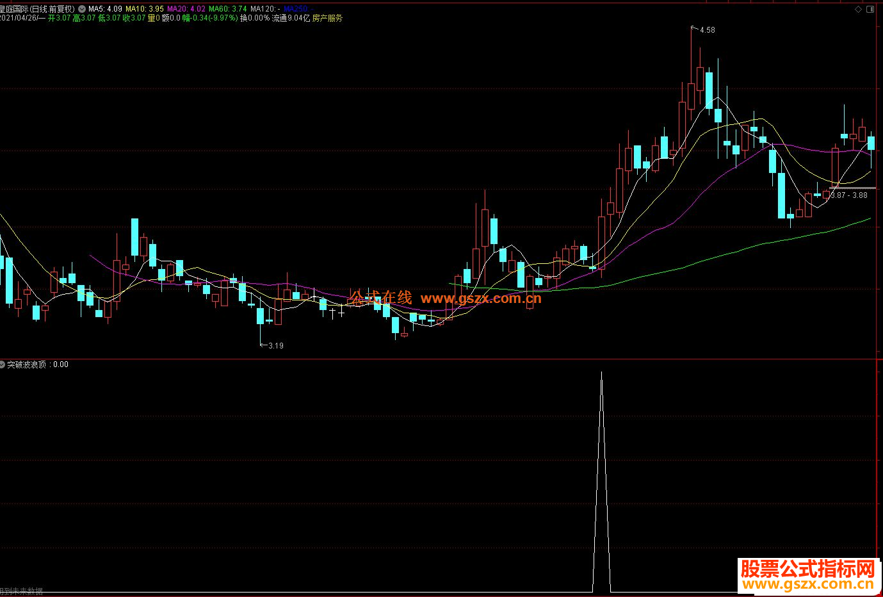Click the 房产服务 sector link
The image size is (883, 597).
coord(327,19)
